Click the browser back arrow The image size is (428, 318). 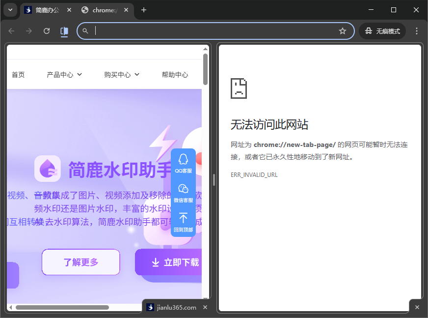pos(11,30)
